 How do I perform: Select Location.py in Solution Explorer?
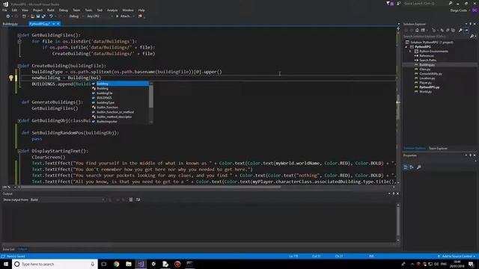(x=427, y=78)
